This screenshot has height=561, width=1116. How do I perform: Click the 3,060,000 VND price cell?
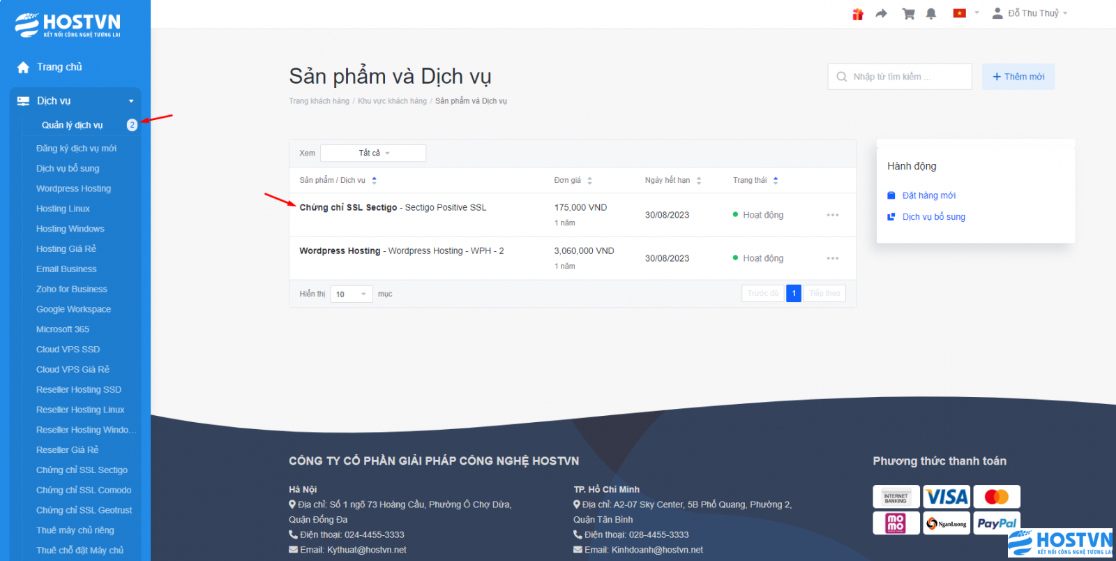pos(584,250)
